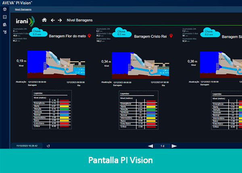Step time range backward with left triangle

[150, 146]
